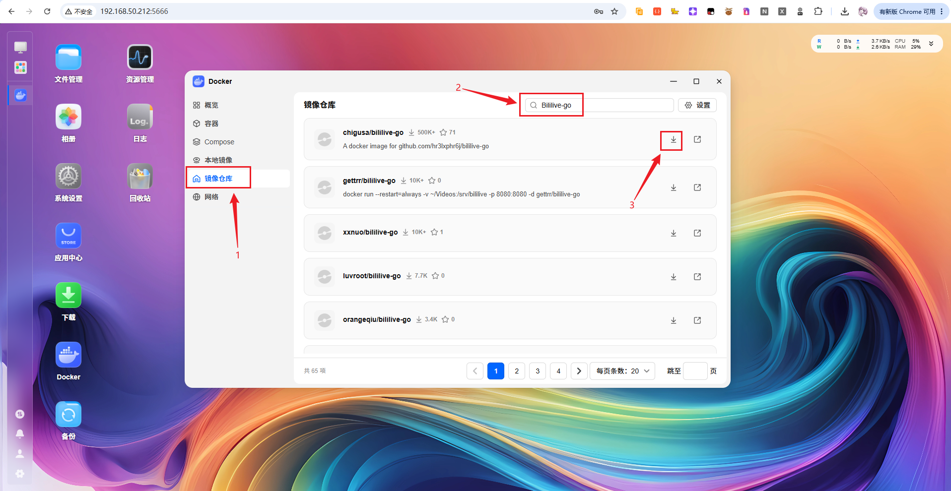Click the orangeqiu/bililive-go image name
The height and width of the screenshot is (491, 951).
pyautogui.click(x=377, y=319)
